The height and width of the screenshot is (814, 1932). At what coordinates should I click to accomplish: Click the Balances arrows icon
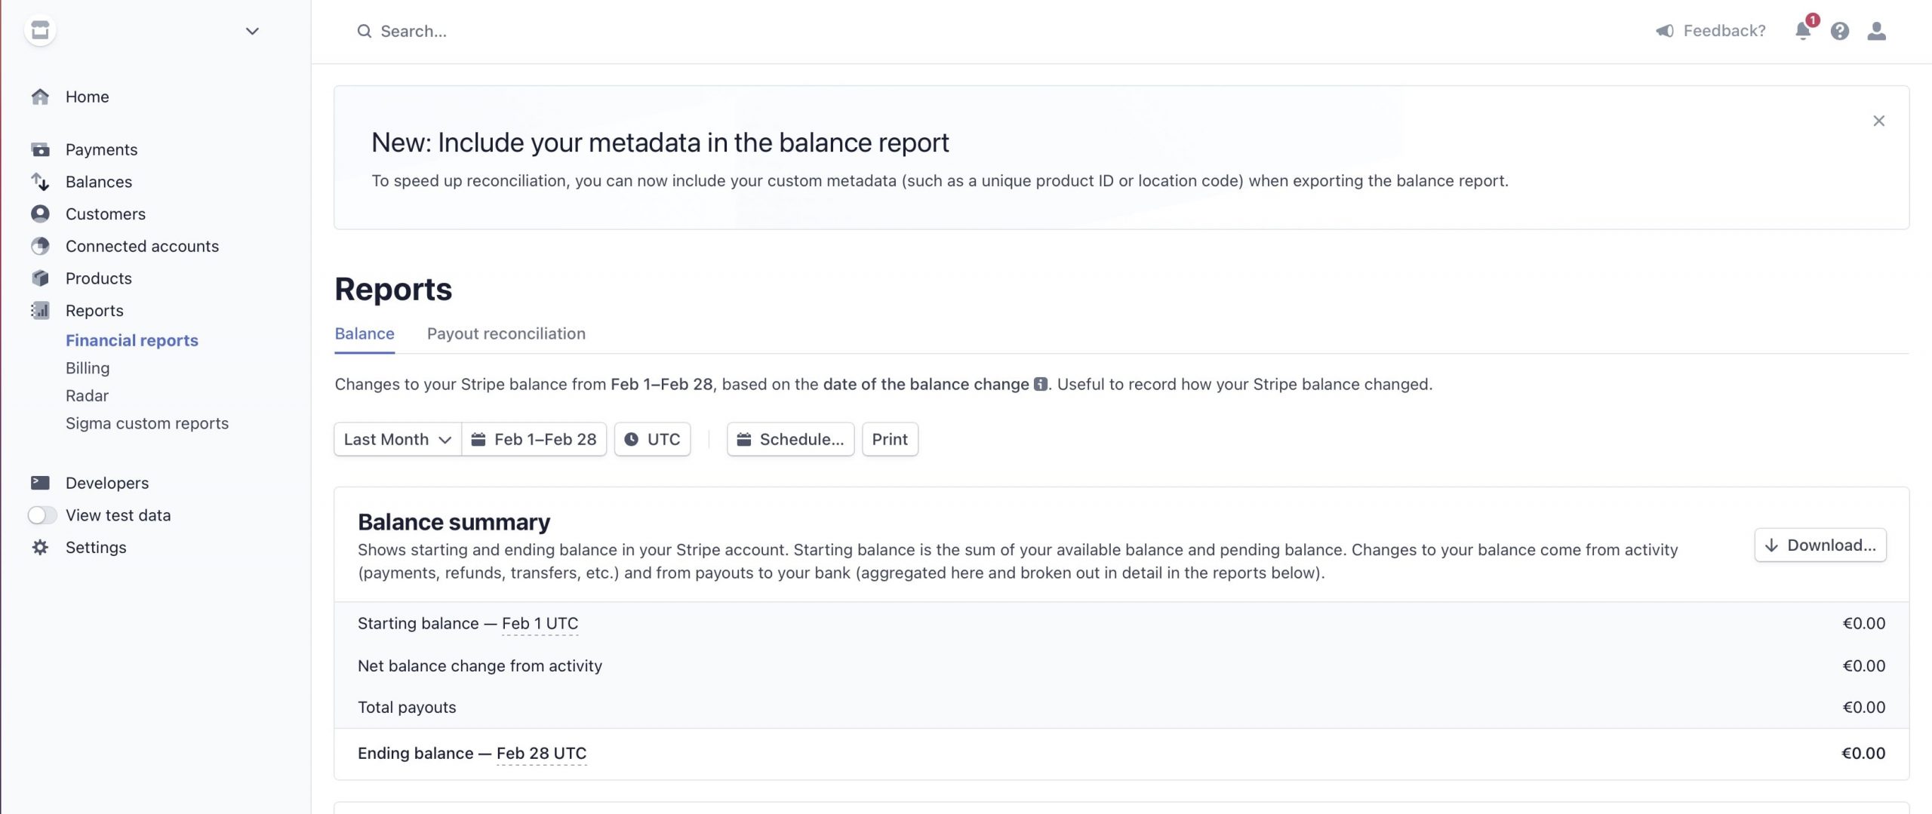pyautogui.click(x=40, y=182)
